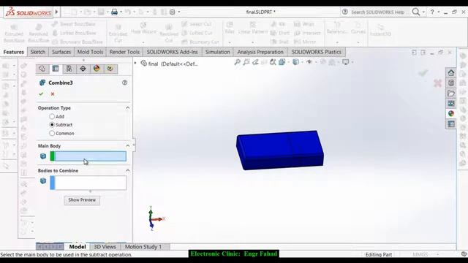
Task: Open Hide/Show Items eye icon
Action: [309, 62]
